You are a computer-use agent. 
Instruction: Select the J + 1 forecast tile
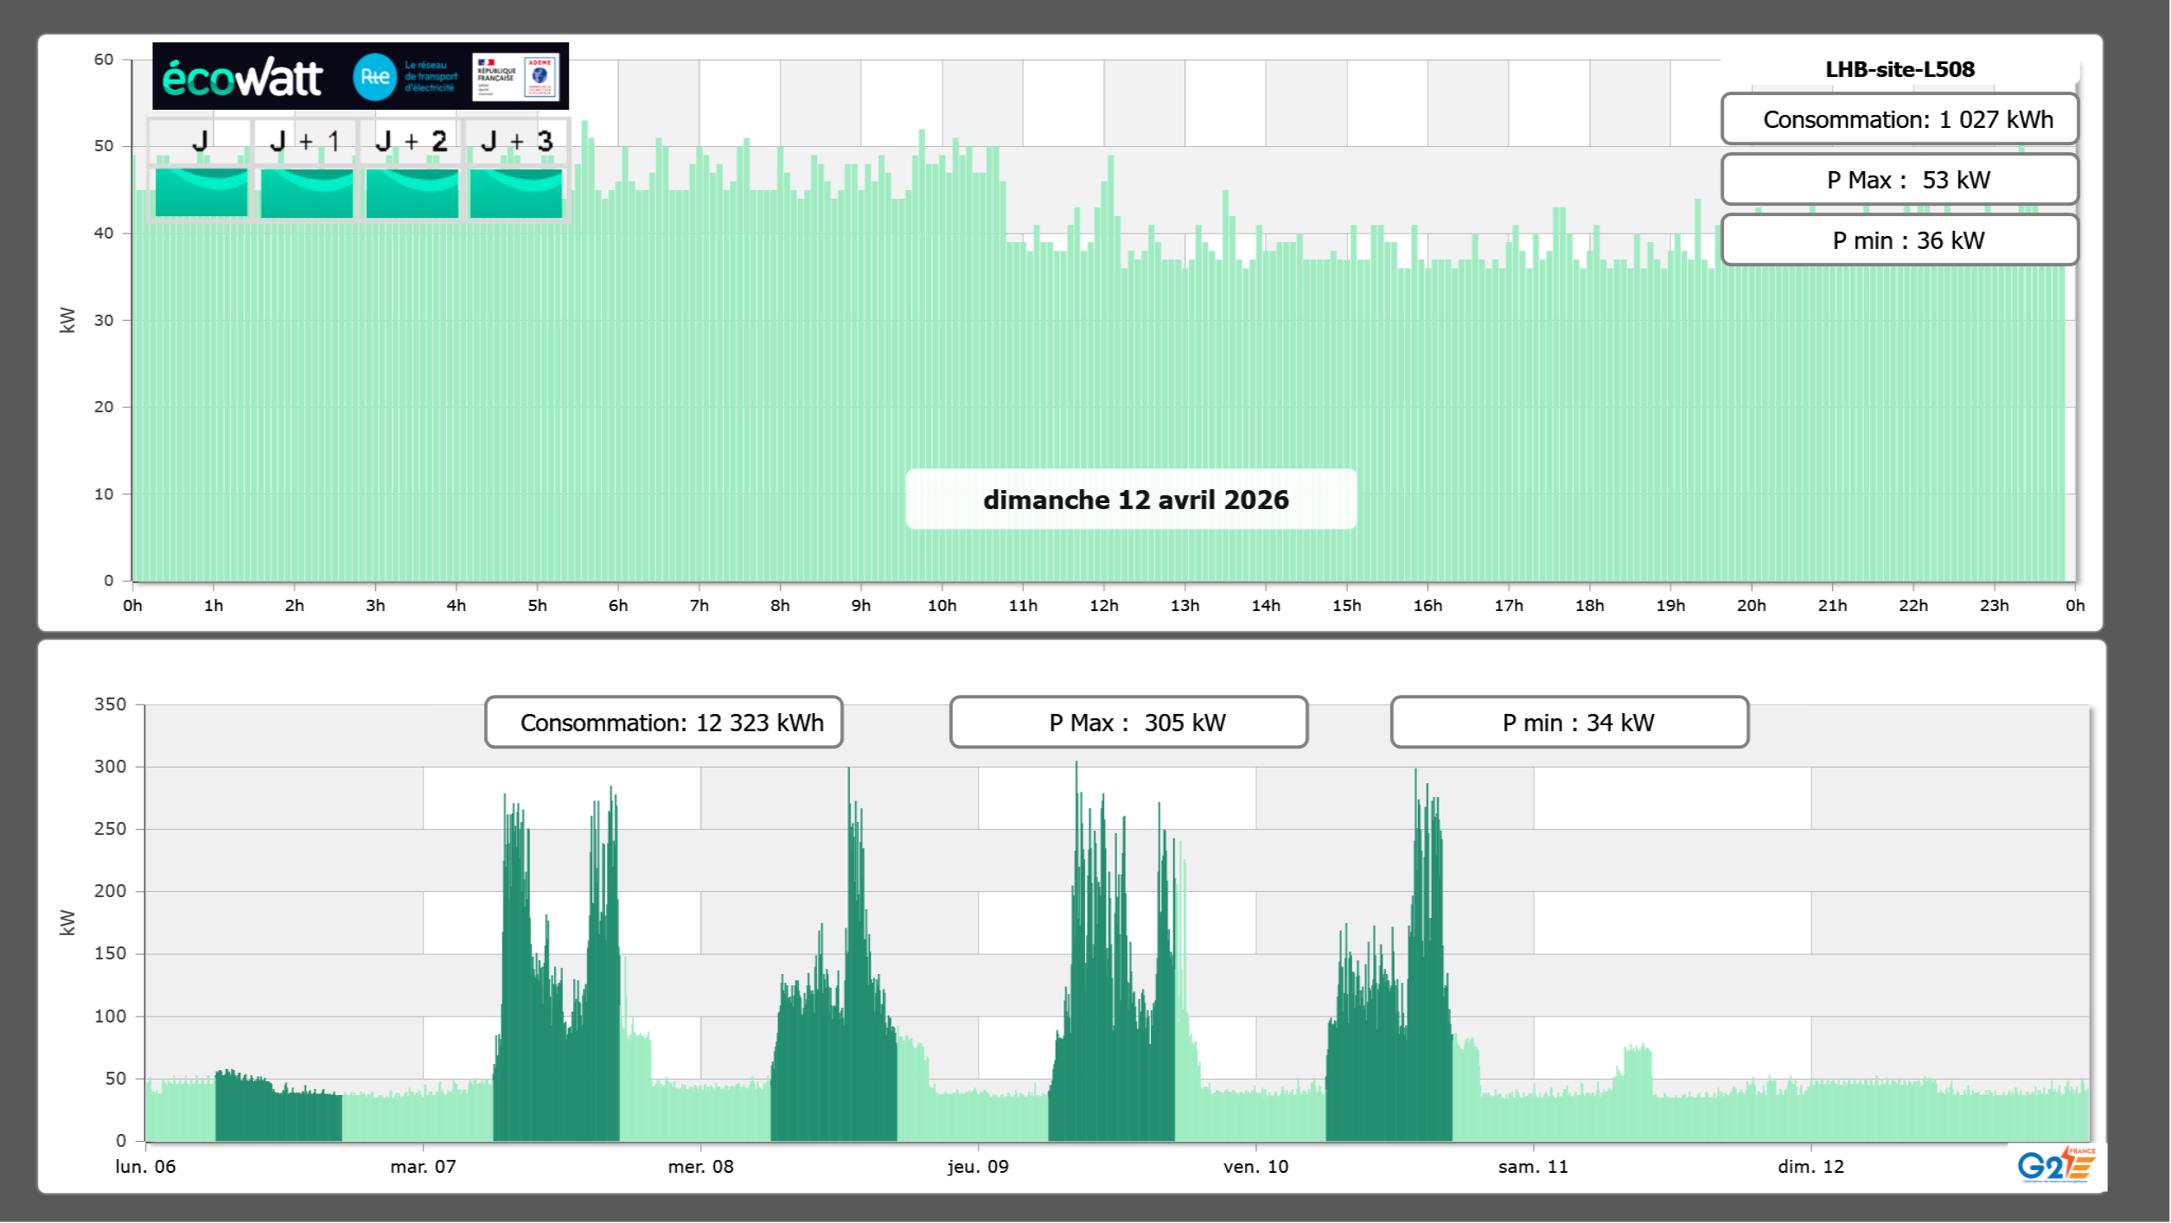point(306,192)
